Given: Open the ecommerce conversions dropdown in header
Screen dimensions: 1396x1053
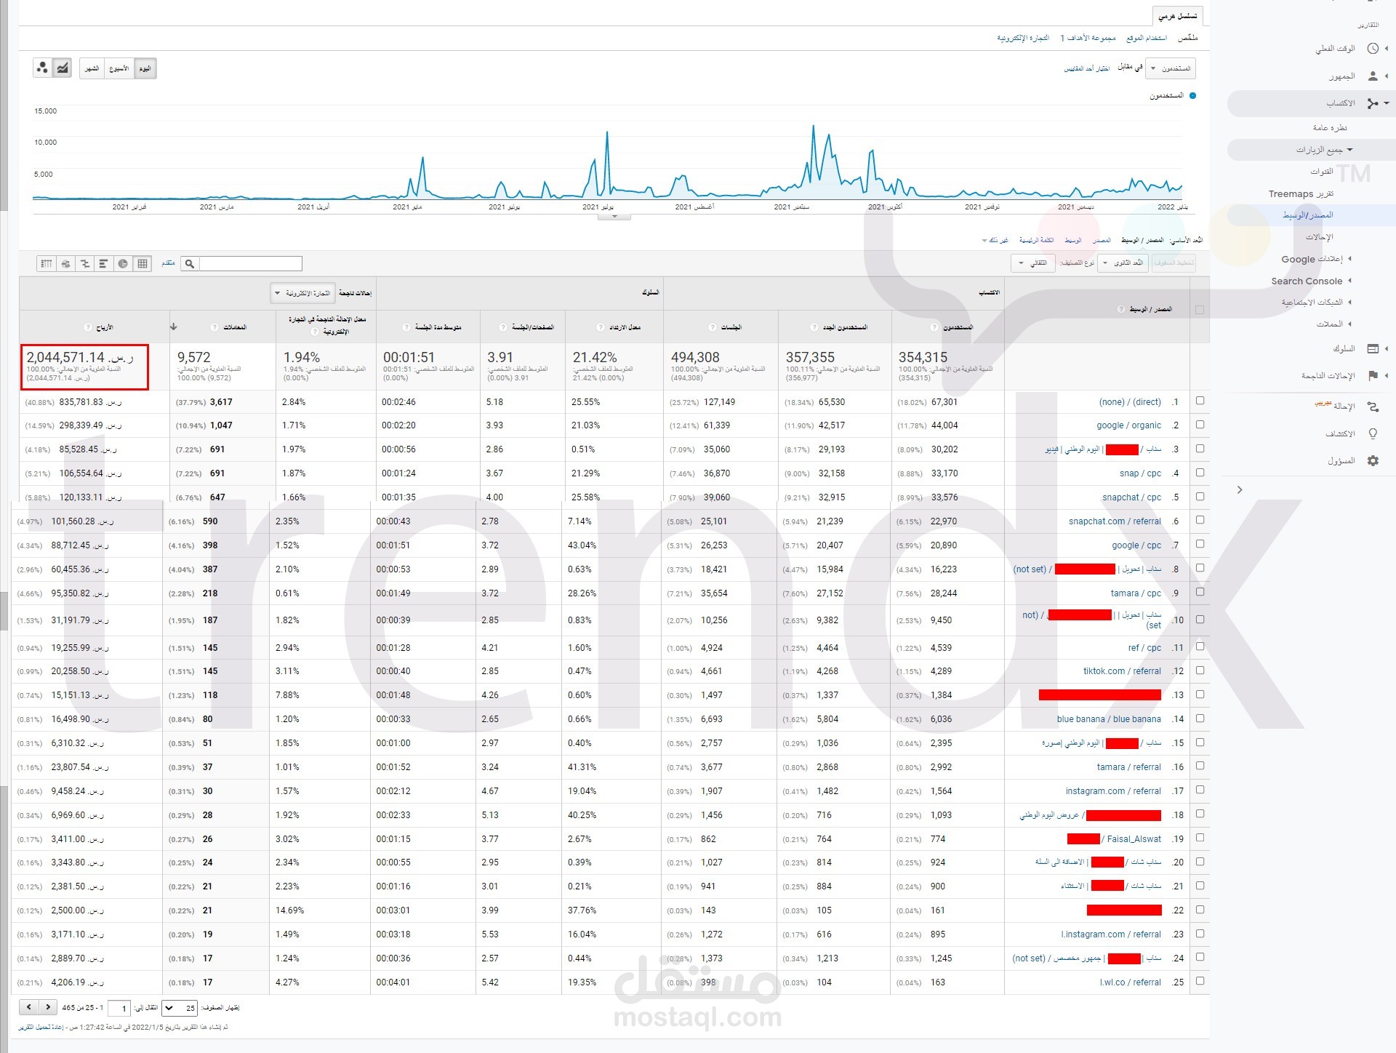Looking at the screenshot, I should [x=302, y=293].
